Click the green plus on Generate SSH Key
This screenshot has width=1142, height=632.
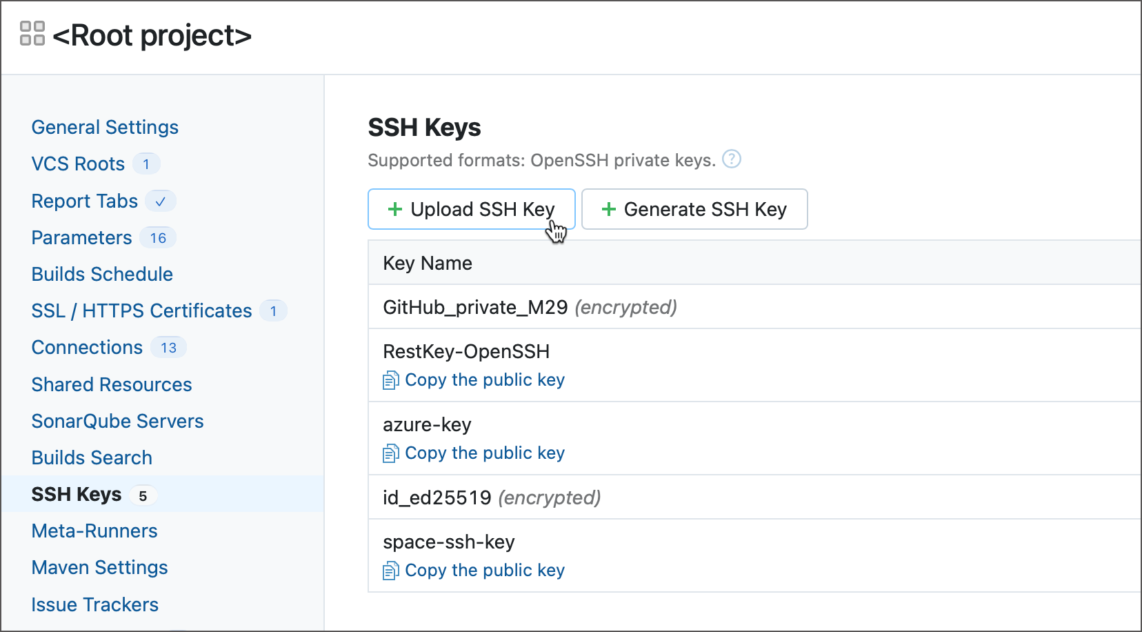[x=608, y=209]
